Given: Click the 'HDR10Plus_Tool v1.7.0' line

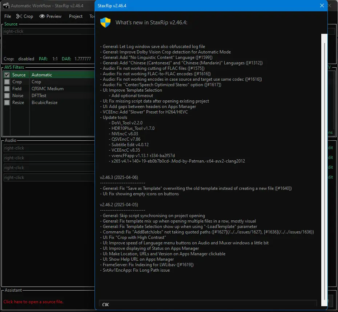Looking at the screenshot, I should click(132, 128).
